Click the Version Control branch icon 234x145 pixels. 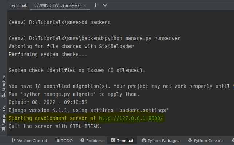[x=13, y=141]
